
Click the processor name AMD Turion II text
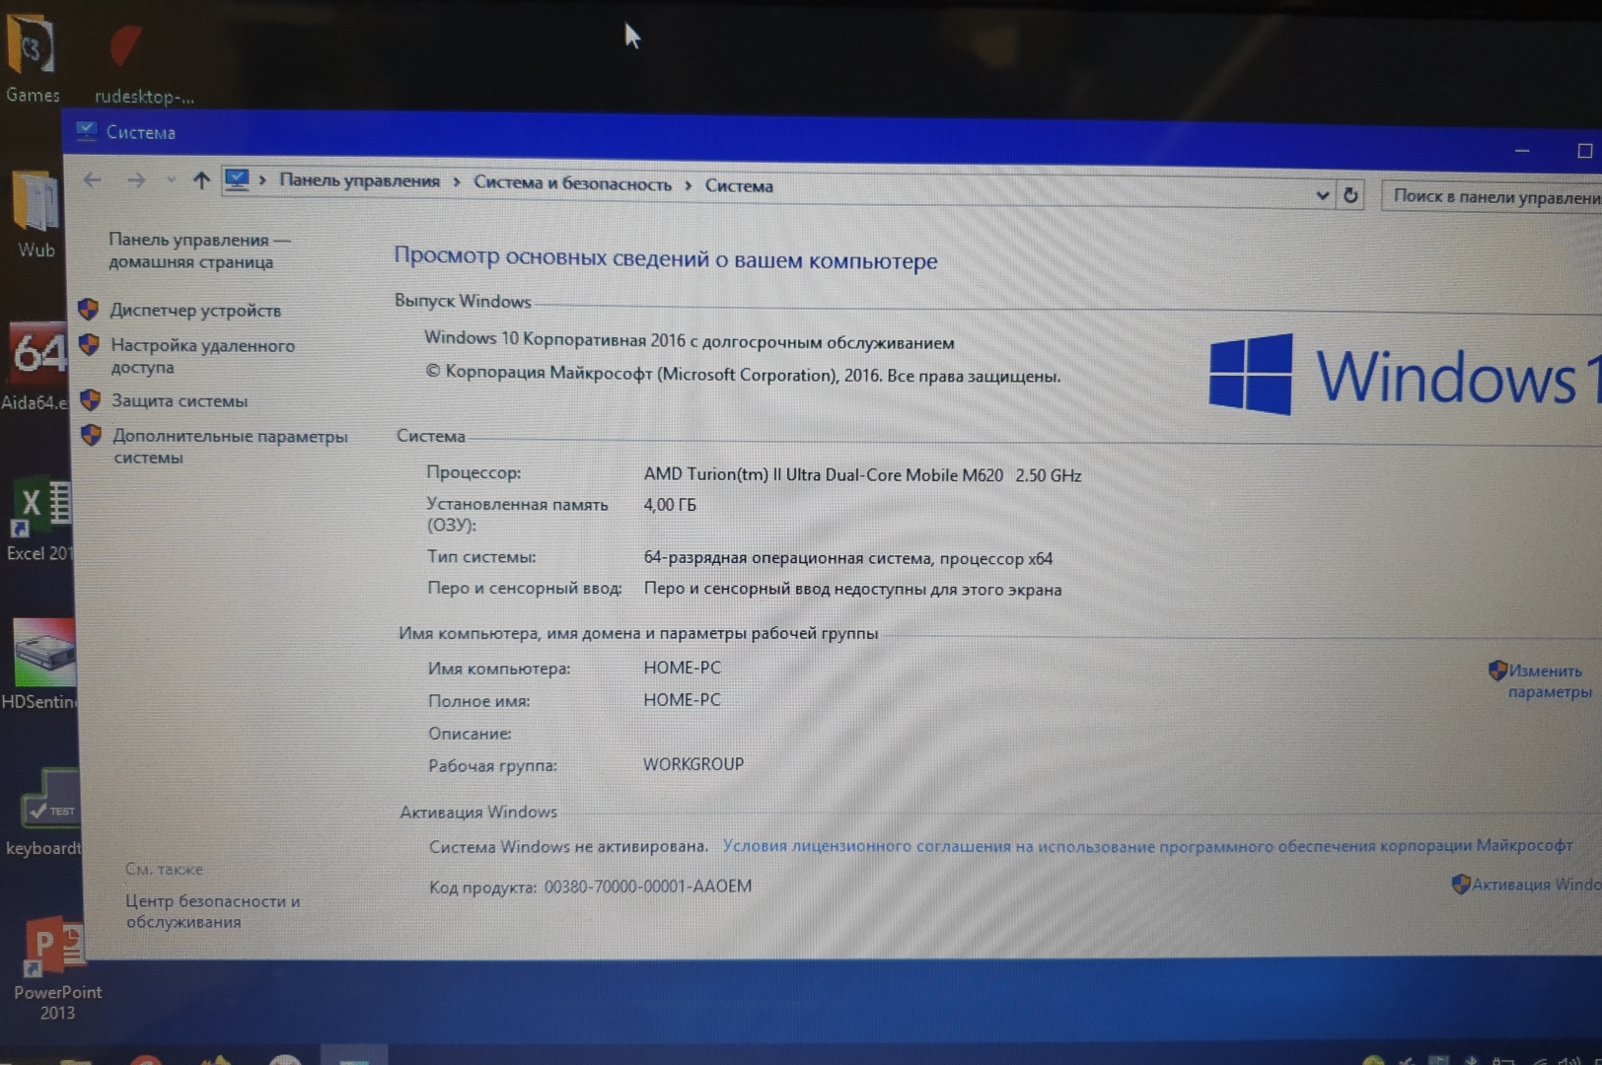(862, 474)
